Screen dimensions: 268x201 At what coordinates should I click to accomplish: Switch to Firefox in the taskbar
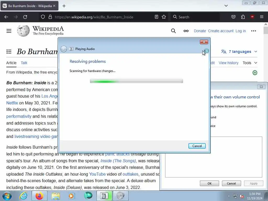coord(40,196)
